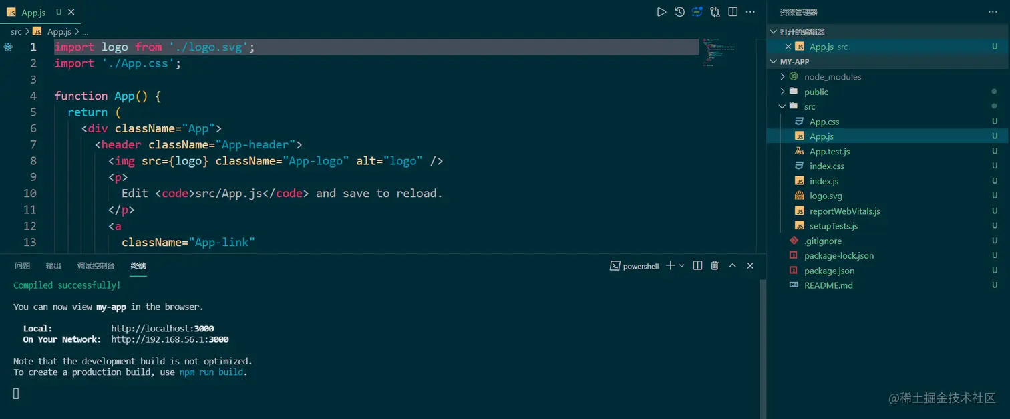The height and width of the screenshot is (419, 1010).
Task: Split the editor to the right
Action: click(x=733, y=12)
